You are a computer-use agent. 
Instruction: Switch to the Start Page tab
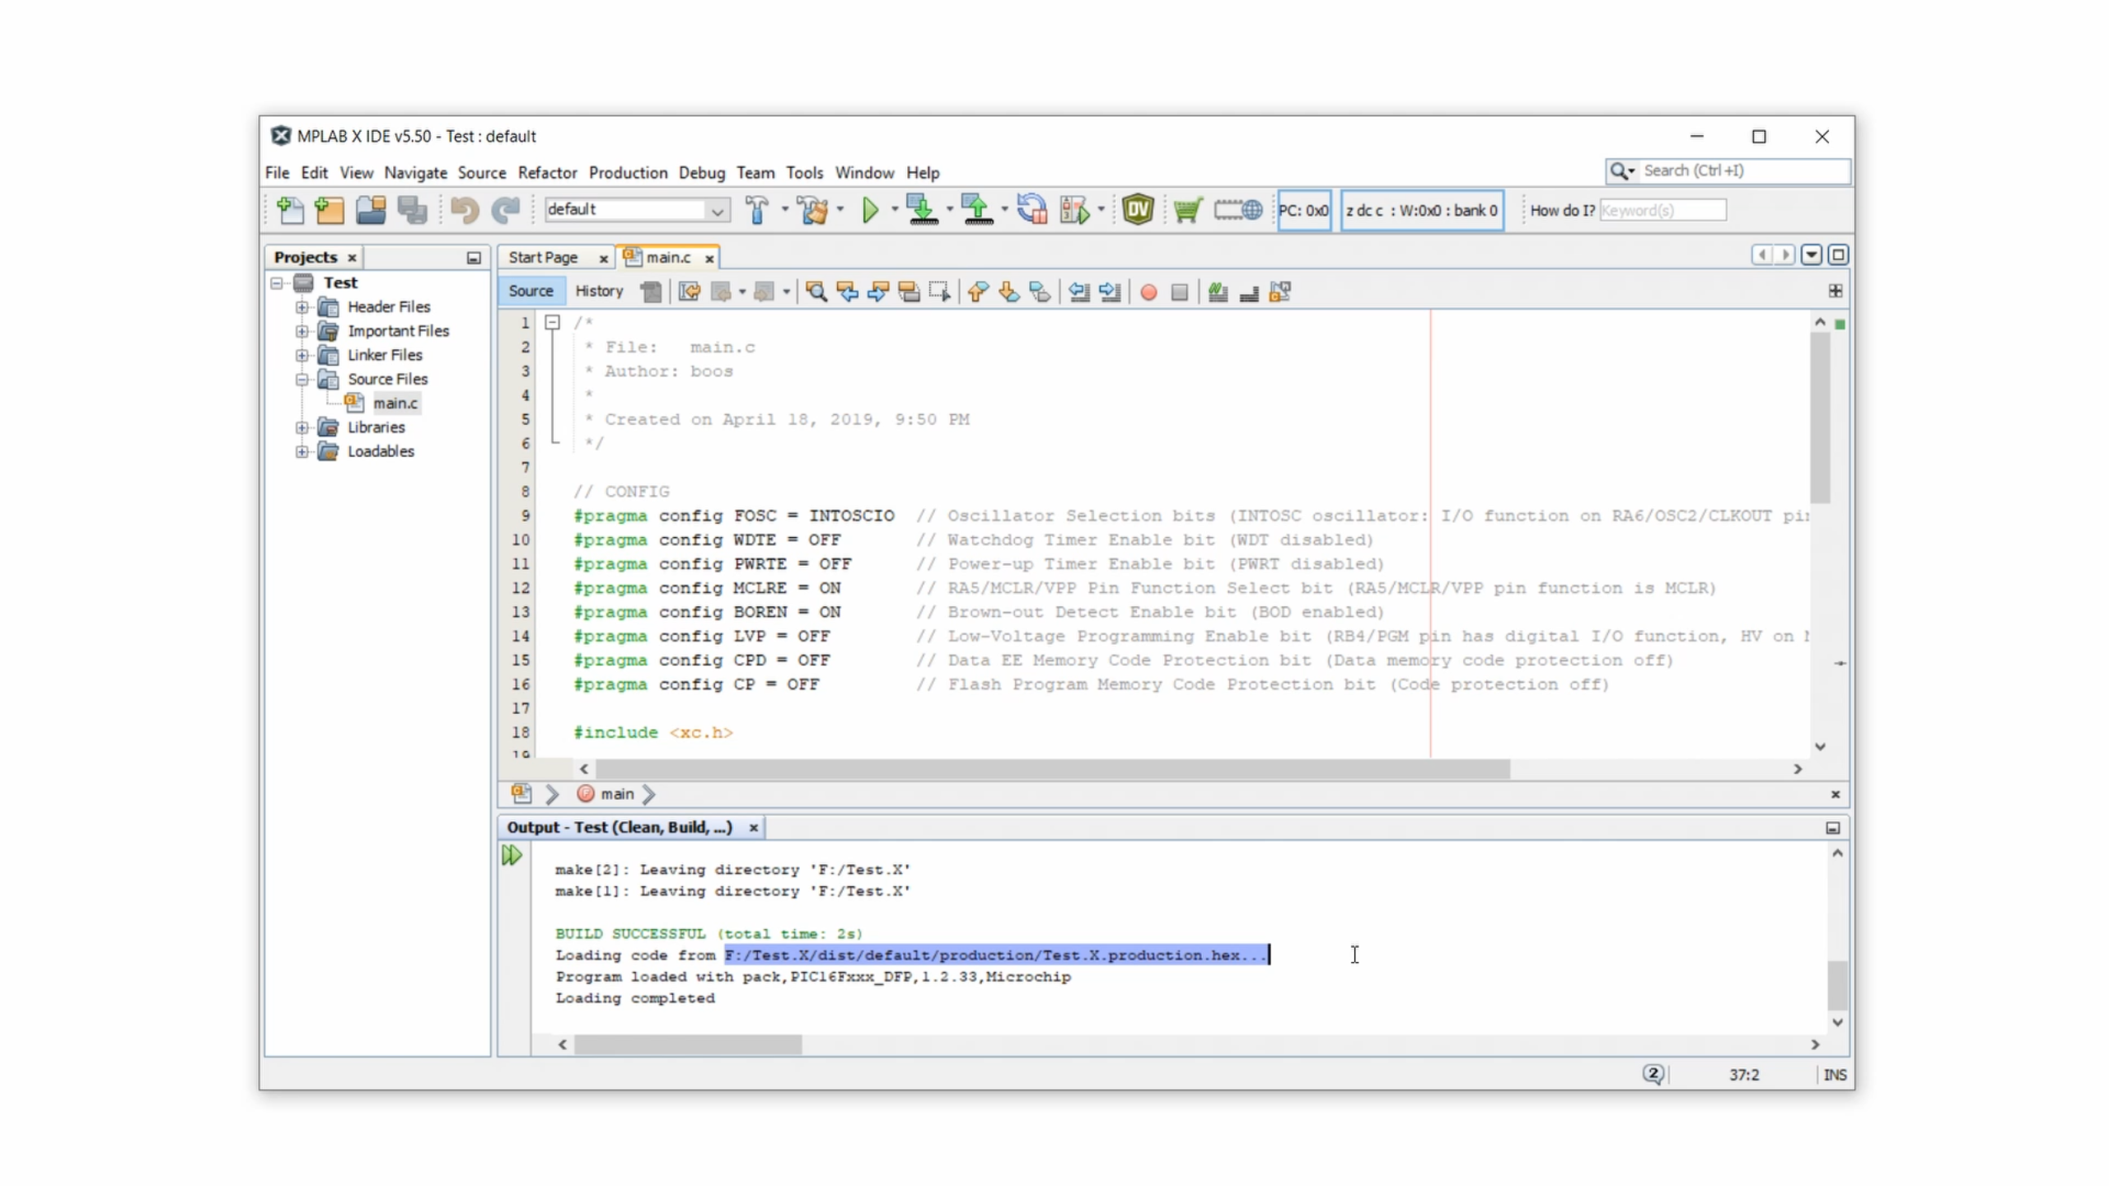point(543,258)
